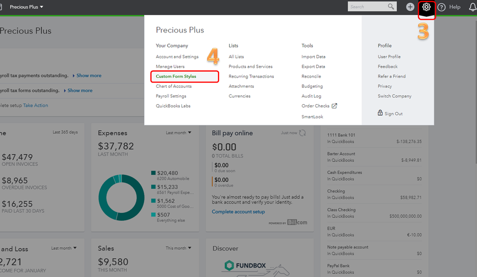
Task: Refresh Bill pay online with the refresh icon
Action: 302,133
